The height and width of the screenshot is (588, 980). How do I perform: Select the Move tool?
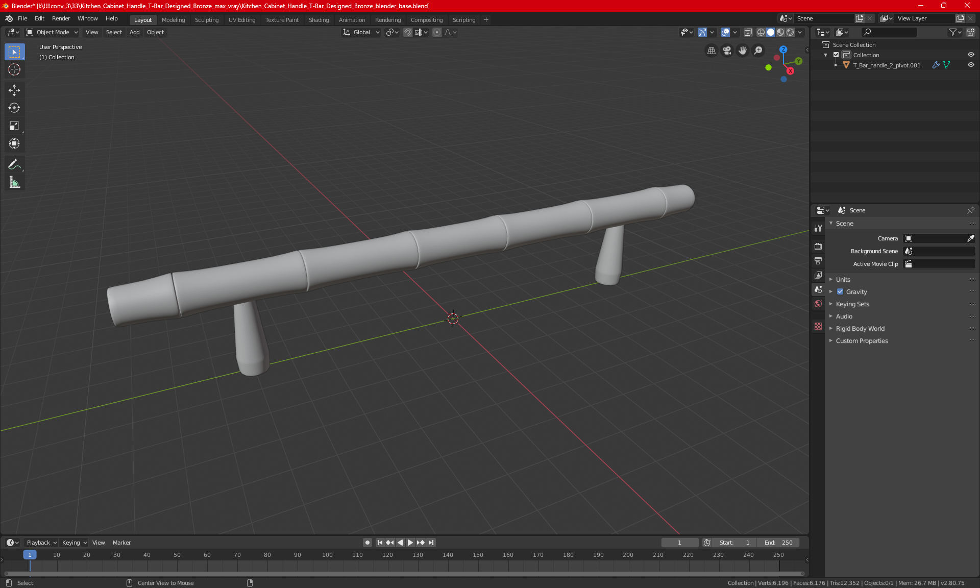pyautogui.click(x=14, y=90)
